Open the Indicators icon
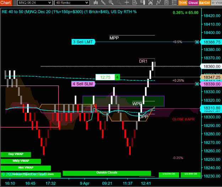 [158, 2]
